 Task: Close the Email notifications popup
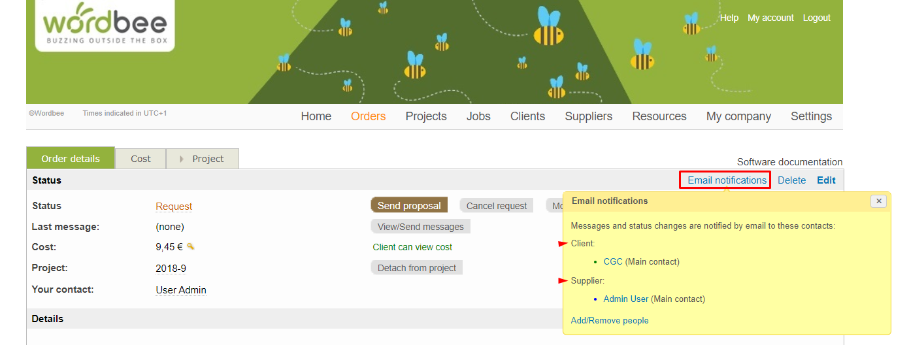pos(878,201)
